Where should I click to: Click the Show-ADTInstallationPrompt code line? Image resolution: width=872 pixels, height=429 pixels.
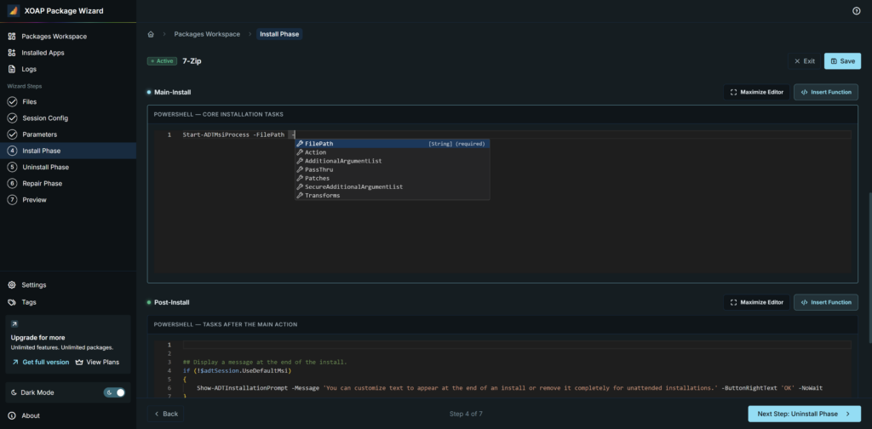coord(509,388)
